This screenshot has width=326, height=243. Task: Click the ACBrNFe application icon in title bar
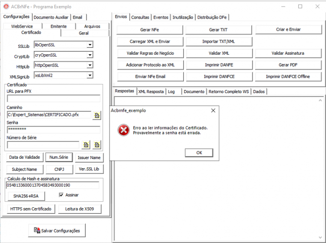(6, 7)
